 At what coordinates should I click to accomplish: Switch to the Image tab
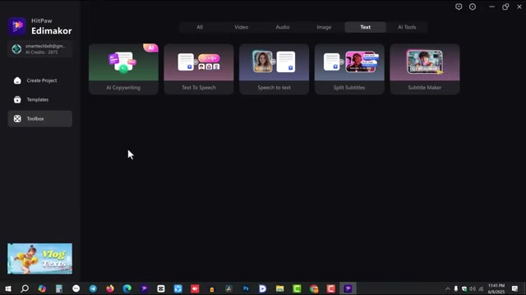(324, 27)
